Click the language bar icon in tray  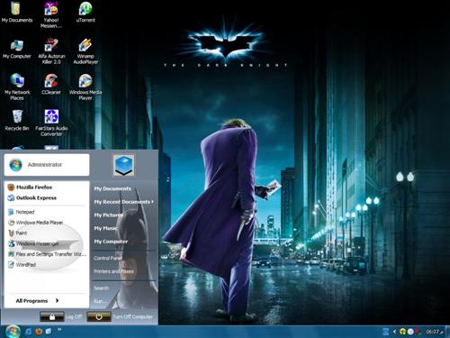[x=386, y=332]
